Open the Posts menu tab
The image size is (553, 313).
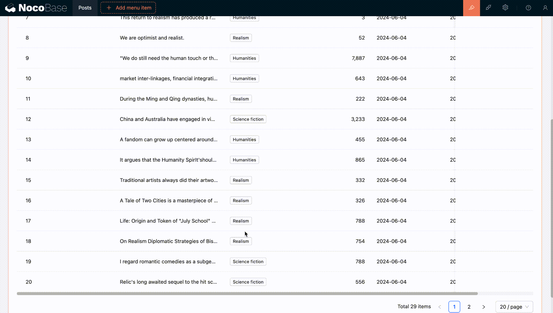point(85,8)
